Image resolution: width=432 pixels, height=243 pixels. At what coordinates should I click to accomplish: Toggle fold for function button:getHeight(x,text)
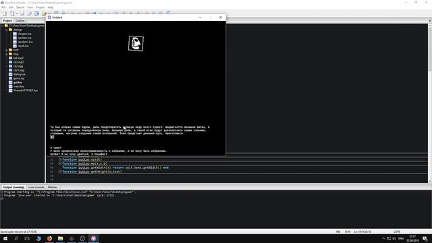tap(60, 171)
